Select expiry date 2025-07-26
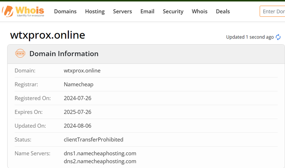This screenshot has height=168, width=285. pos(78,112)
